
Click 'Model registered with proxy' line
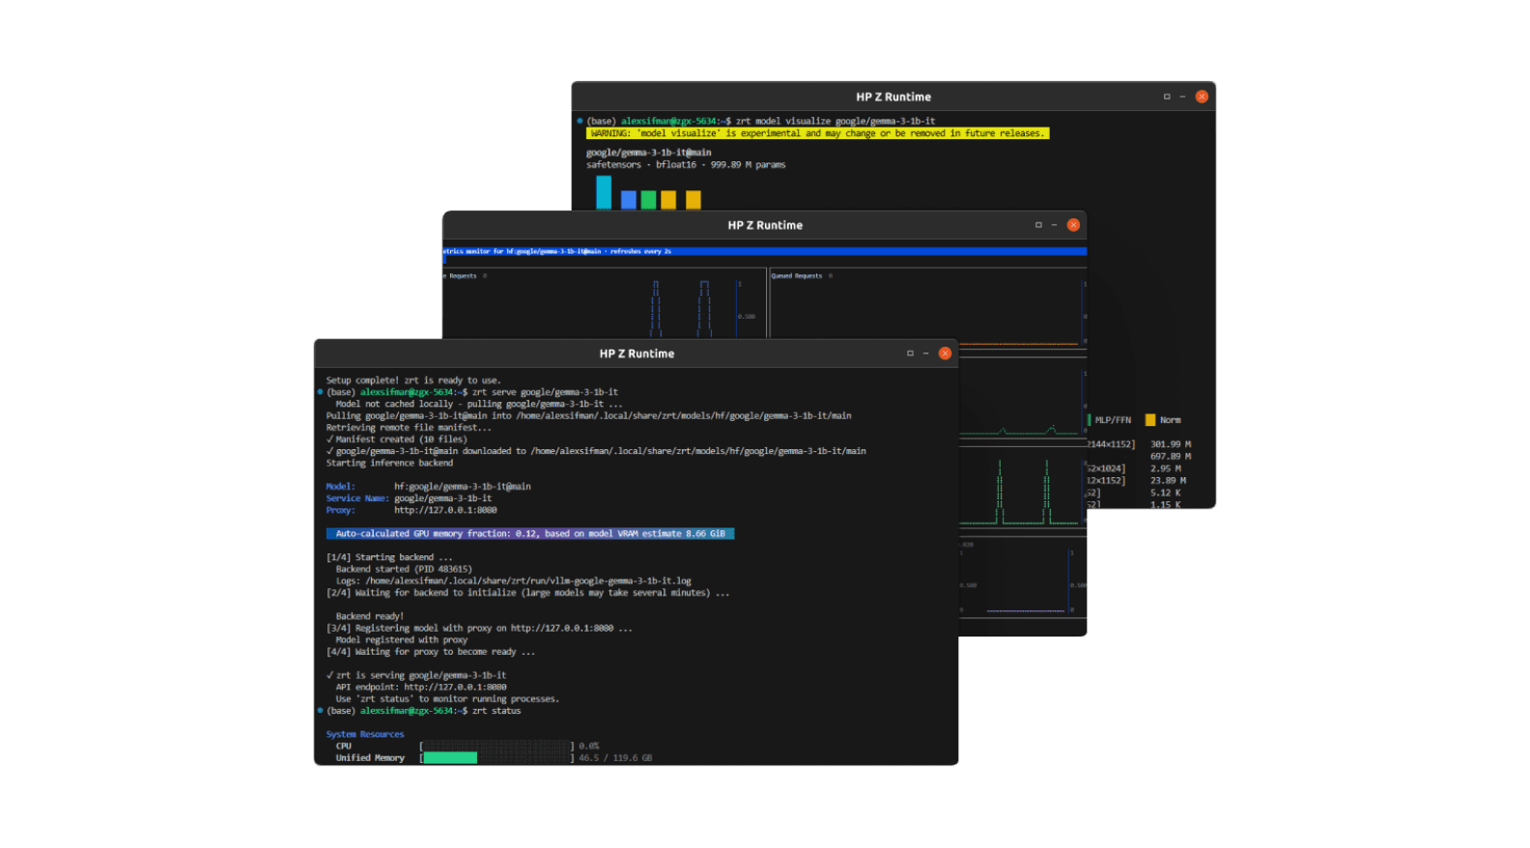point(402,640)
